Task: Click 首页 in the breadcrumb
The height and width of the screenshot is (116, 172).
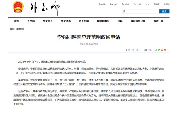Action: pos(12,29)
